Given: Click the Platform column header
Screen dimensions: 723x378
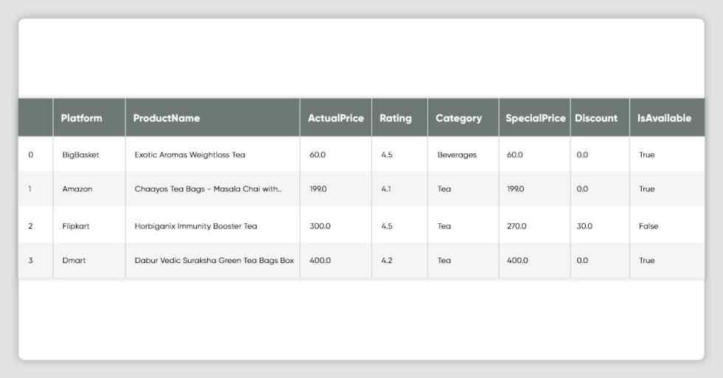Looking at the screenshot, I should coord(81,119).
